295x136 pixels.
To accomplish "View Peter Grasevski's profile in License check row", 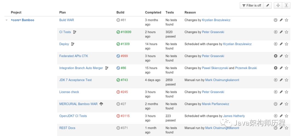I will coord(213,92).
